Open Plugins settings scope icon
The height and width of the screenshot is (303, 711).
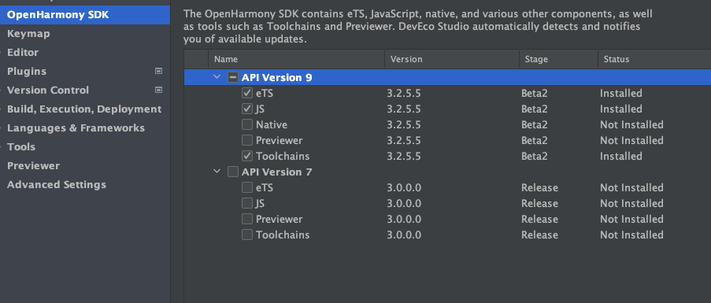[x=158, y=71]
